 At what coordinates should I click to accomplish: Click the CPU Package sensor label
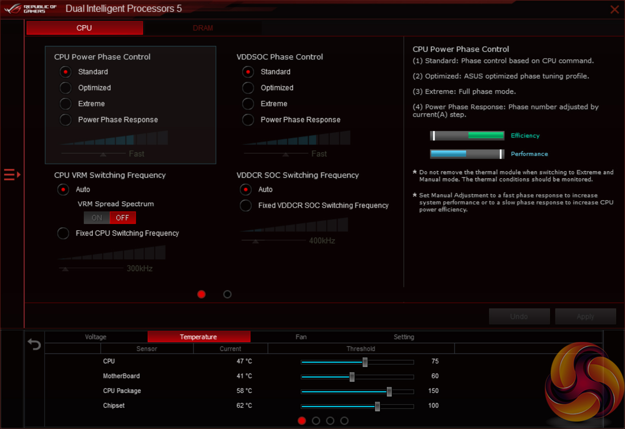(122, 391)
